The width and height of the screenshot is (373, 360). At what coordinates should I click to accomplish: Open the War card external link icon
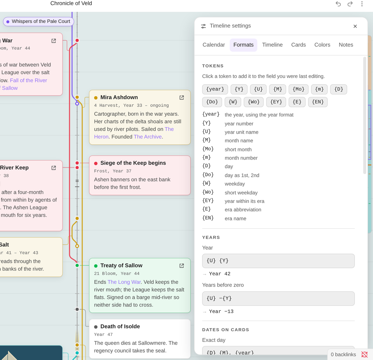54,41
